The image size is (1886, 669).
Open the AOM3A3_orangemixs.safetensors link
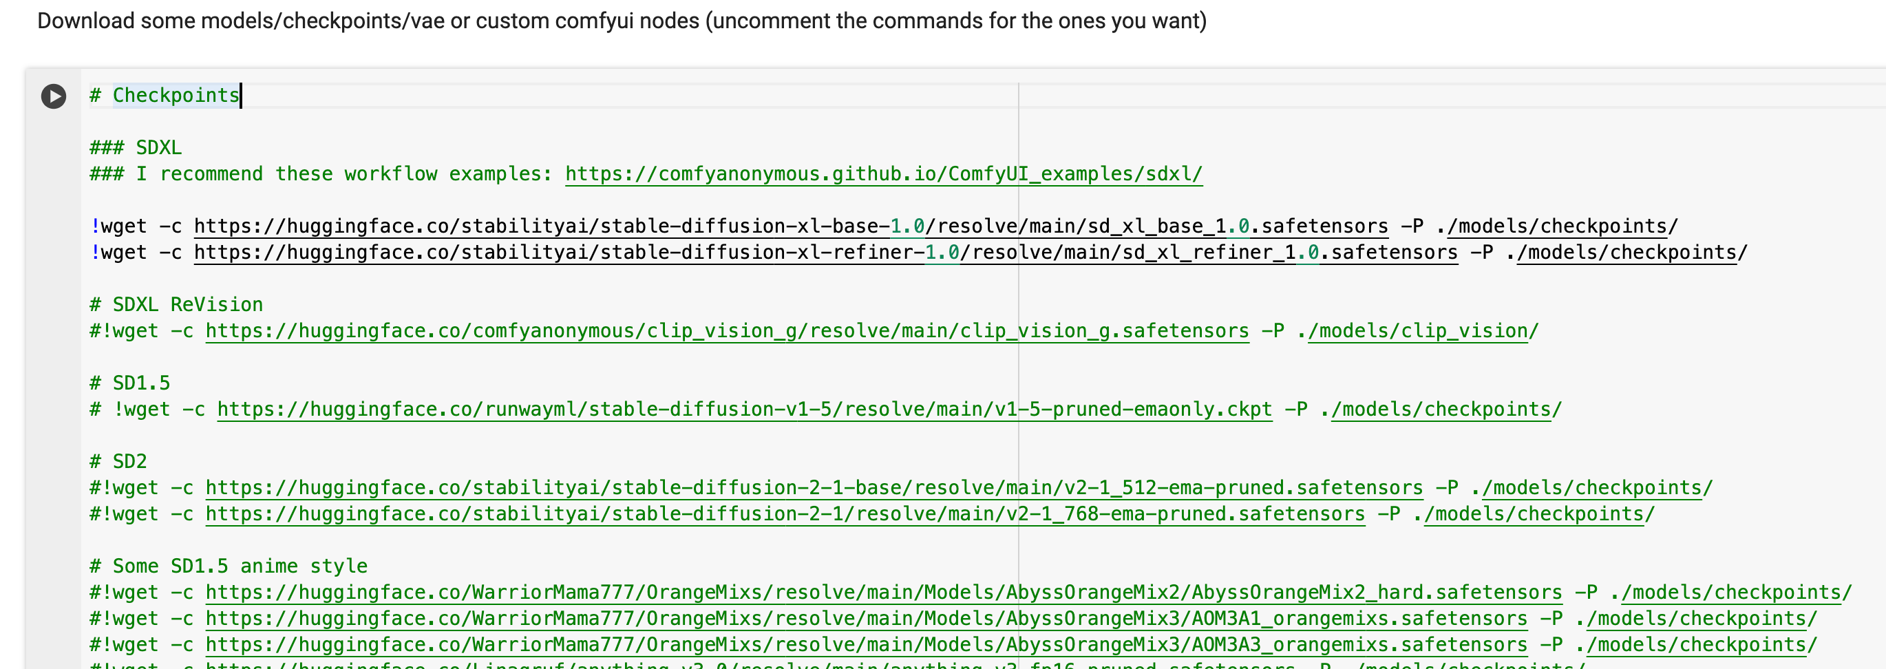click(x=867, y=645)
